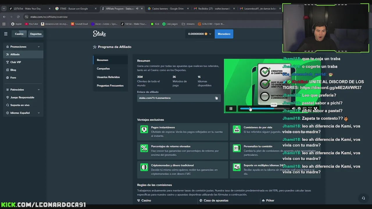Select the Preguntas Frecuentes affiliate section

point(110,86)
